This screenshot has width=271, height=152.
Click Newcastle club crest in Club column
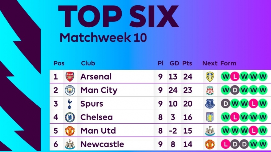click(x=70, y=144)
